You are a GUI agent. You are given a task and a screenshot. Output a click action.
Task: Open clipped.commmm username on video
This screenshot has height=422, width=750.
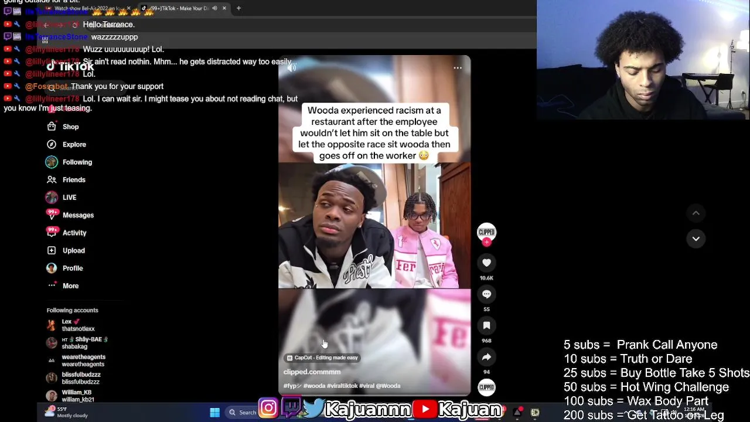point(312,372)
